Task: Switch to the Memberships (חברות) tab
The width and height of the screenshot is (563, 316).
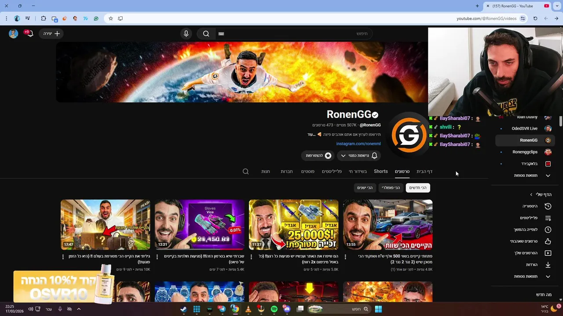Action: tap(287, 172)
